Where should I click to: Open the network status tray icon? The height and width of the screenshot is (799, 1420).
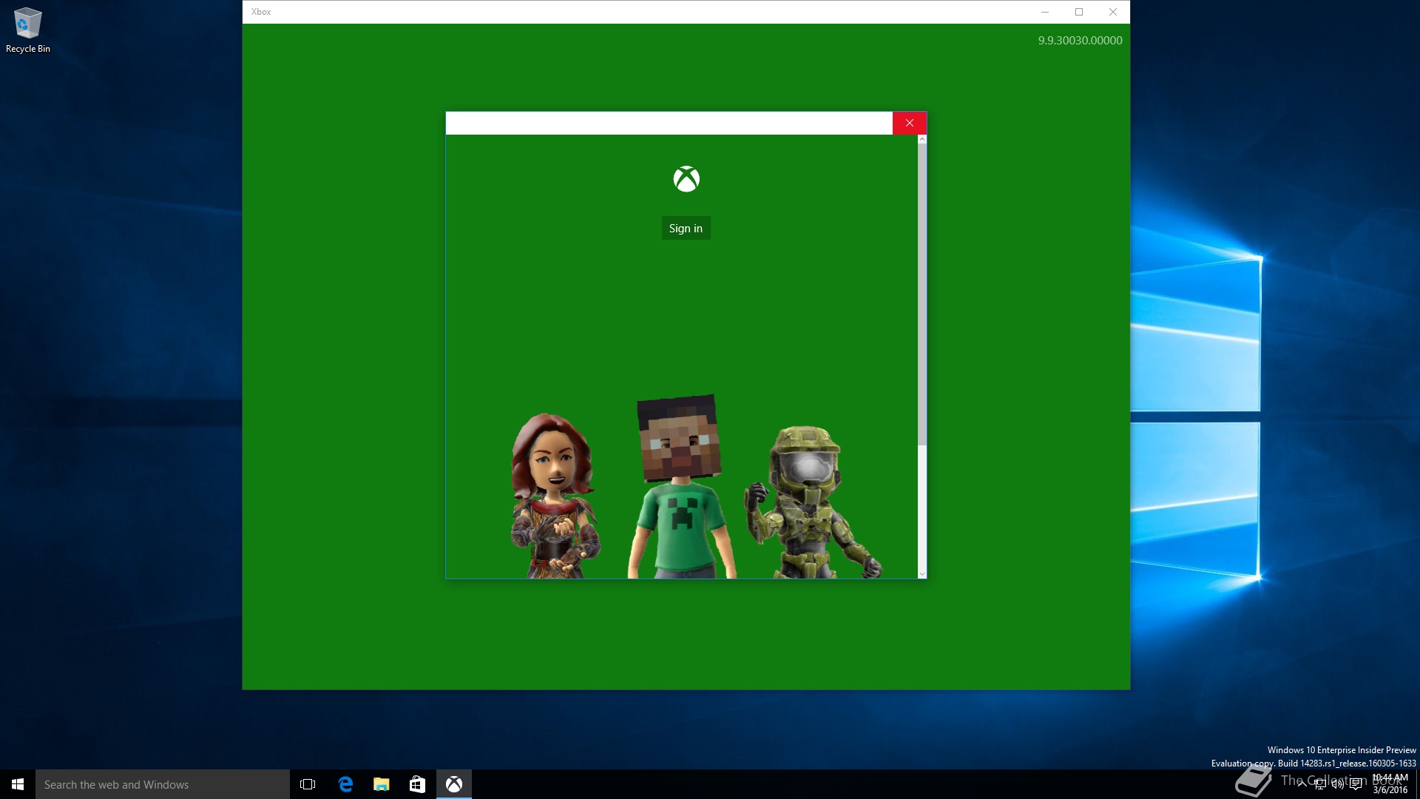pyautogui.click(x=1319, y=784)
